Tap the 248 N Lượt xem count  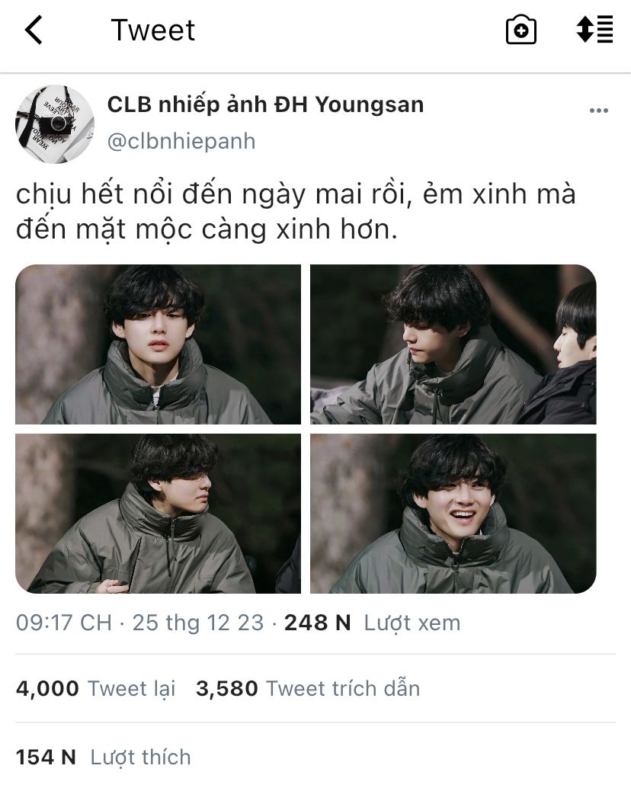click(x=372, y=623)
